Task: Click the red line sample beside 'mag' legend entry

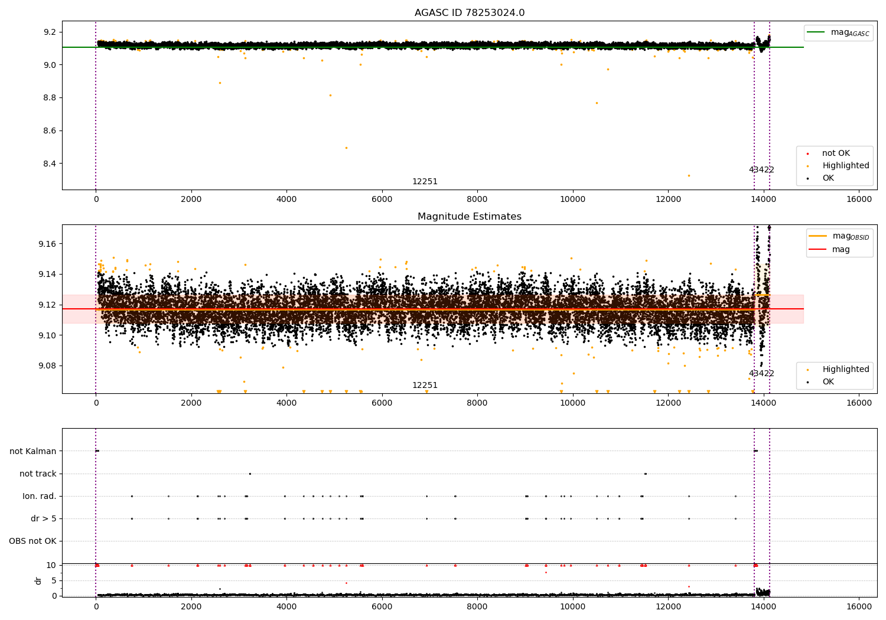Action: tap(818, 249)
